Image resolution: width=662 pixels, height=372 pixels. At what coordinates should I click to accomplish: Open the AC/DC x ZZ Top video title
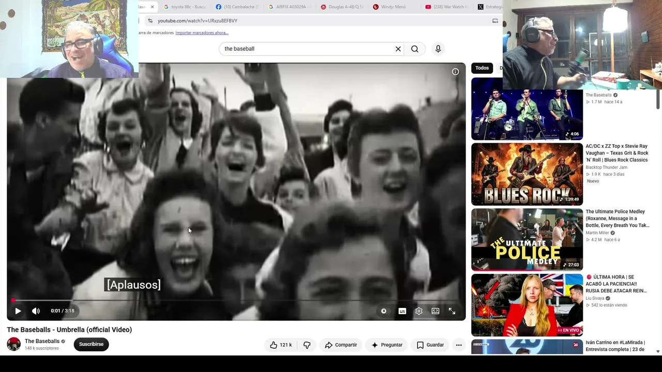(x=617, y=153)
